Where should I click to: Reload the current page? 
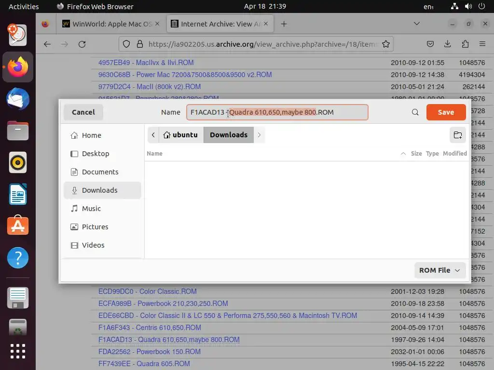point(82,44)
